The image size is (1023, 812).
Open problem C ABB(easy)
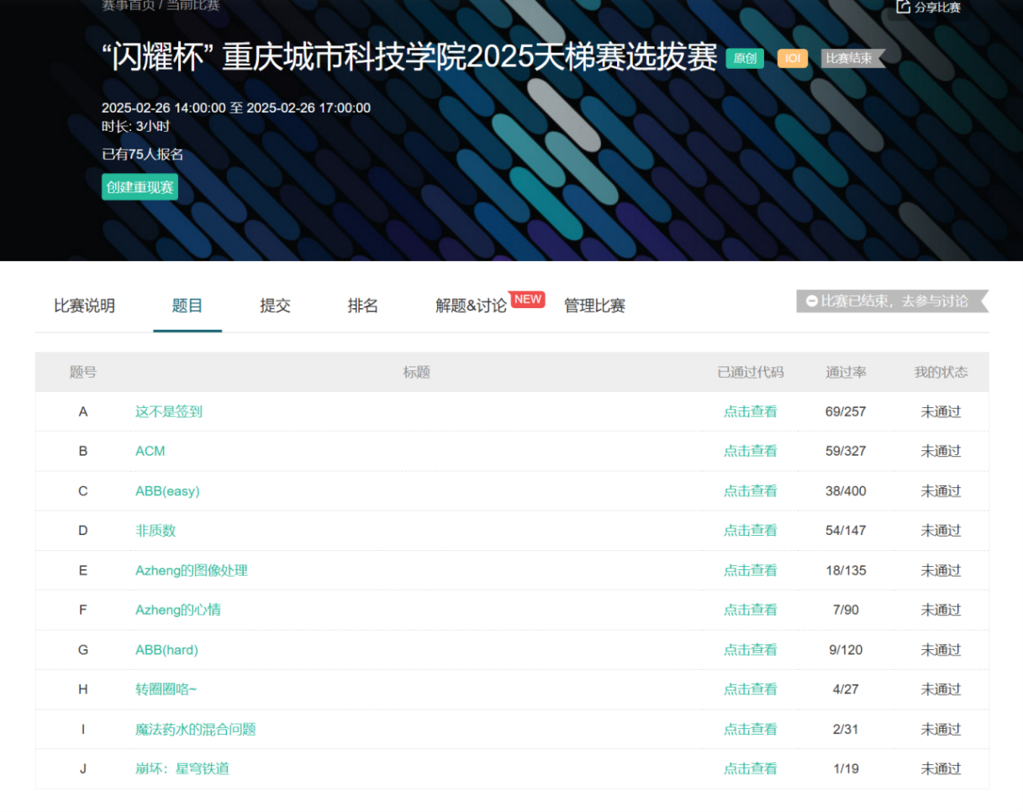(x=167, y=491)
